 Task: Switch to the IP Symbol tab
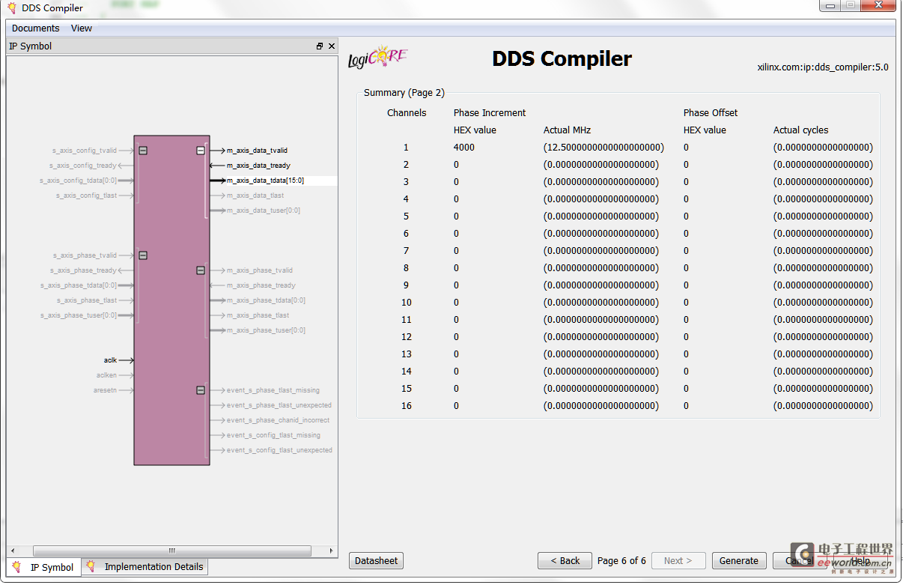pyautogui.click(x=44, y=567)
